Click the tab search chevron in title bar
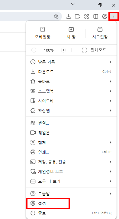Image resolution: width=119 pixels, height=219 pixels. click(73, 4)
